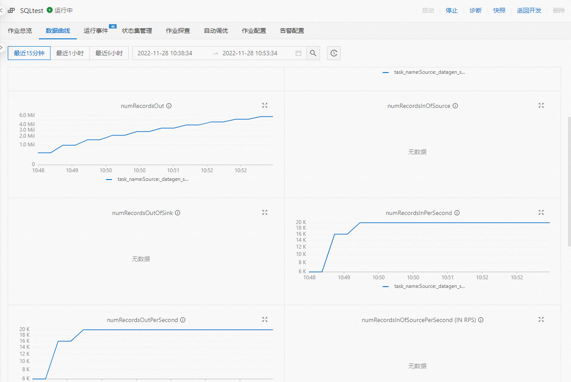Click the numRecordsOut chart title
571x382 pixels.
click(143, 106)
